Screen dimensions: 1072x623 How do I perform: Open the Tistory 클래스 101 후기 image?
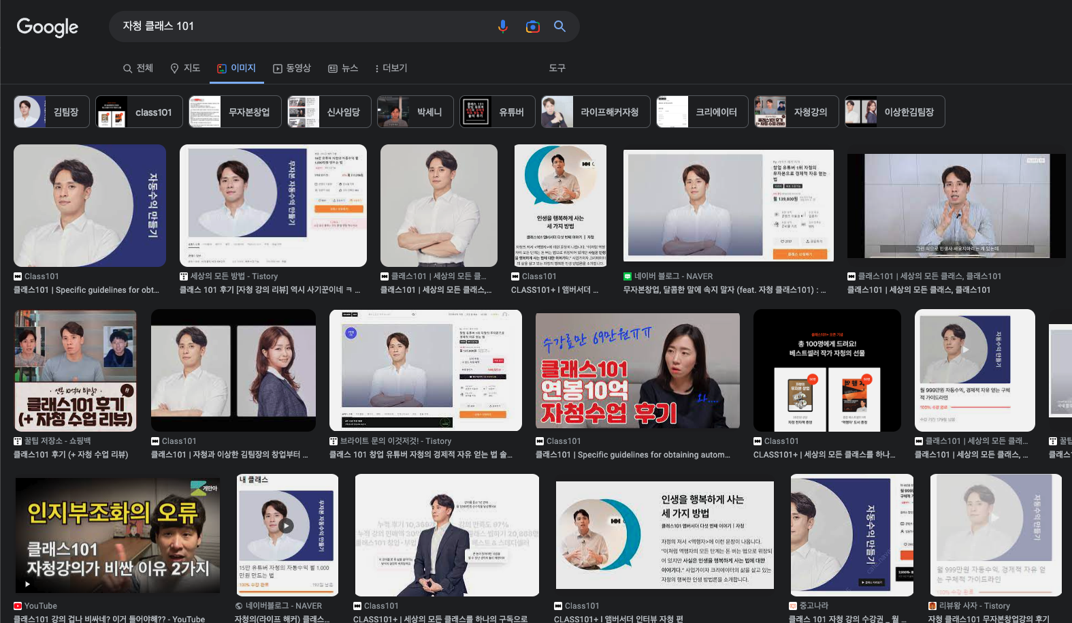coord(273,205)
